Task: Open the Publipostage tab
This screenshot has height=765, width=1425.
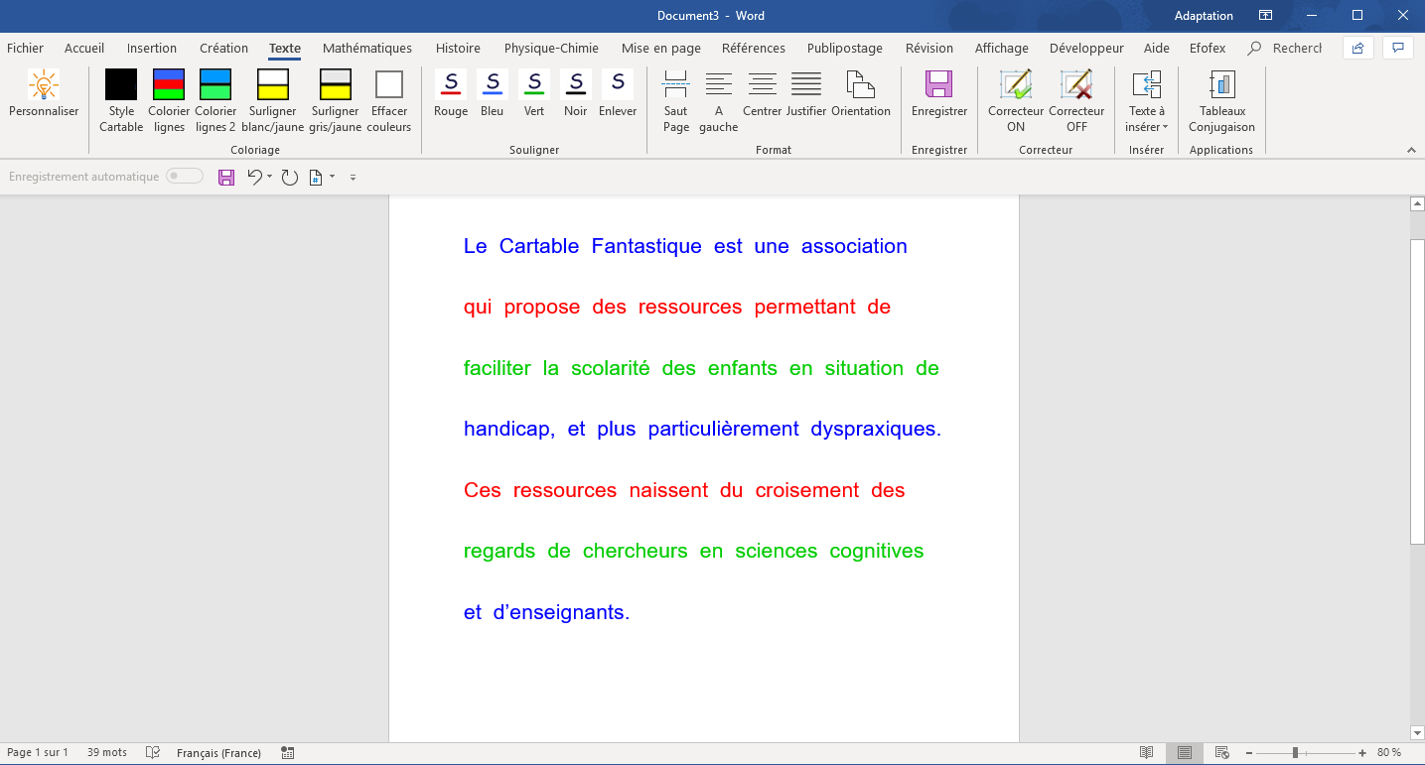Action: point(845,48)
